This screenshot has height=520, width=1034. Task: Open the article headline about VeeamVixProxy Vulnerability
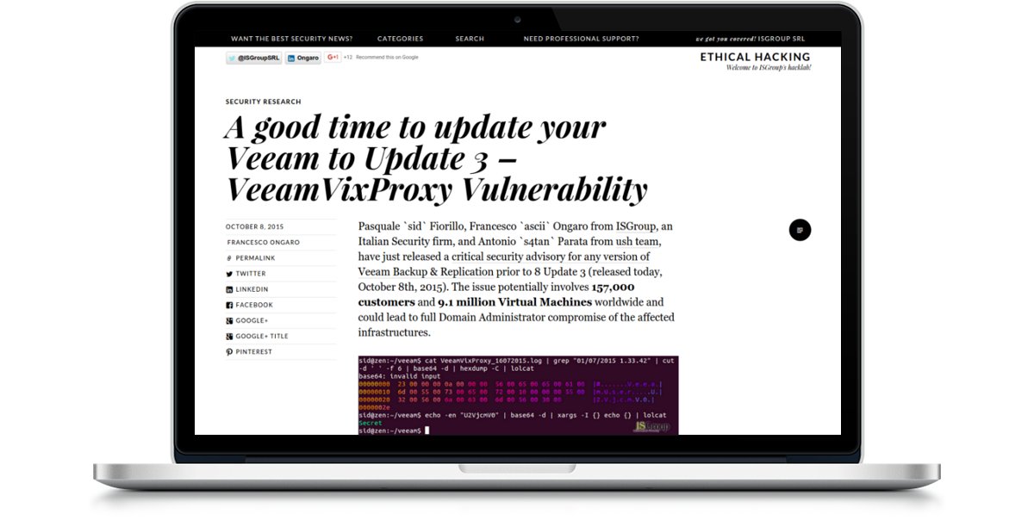pyautogui.click(x=435, y=158)
